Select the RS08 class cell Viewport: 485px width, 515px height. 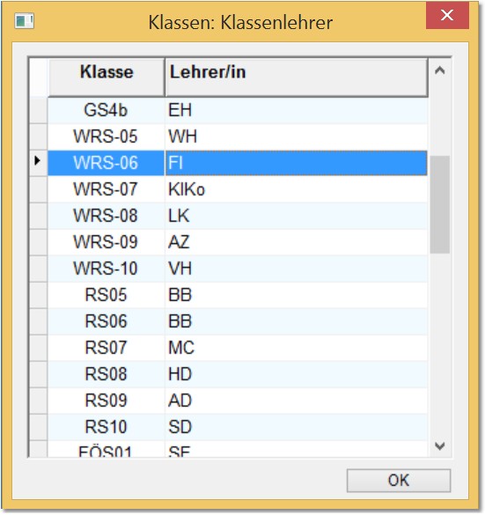pyautogui.click(x=106, y=374)
